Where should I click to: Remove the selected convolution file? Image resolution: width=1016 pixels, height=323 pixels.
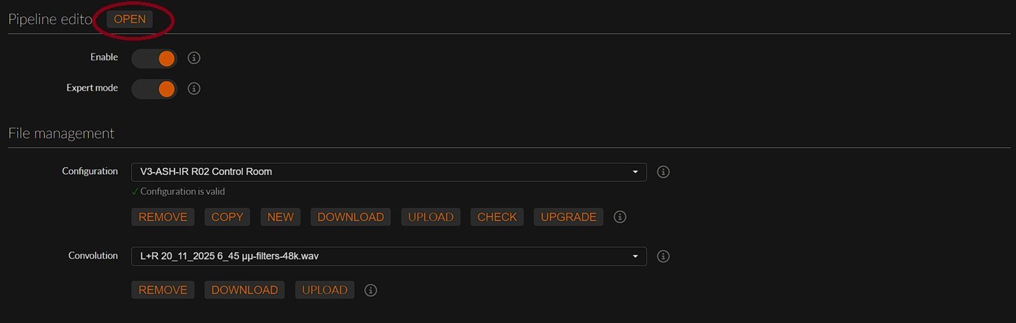click(163, 290)
